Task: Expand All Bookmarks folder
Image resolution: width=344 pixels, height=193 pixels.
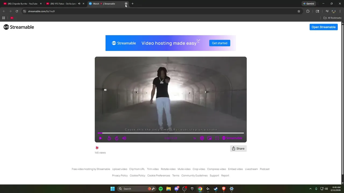Action: point(332,18)
